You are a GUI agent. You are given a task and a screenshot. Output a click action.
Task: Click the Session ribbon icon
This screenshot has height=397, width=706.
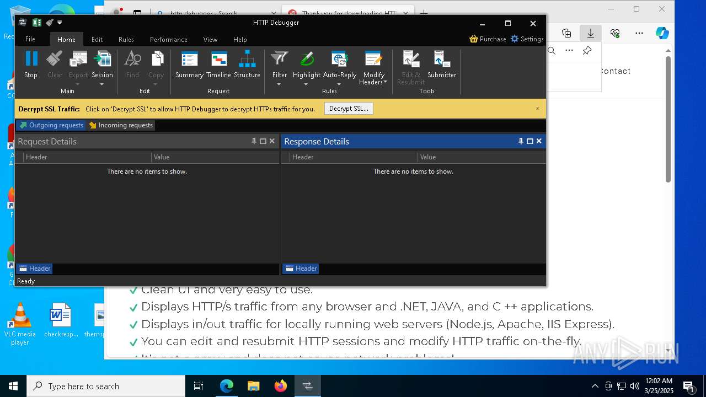(x=102, y=58)
